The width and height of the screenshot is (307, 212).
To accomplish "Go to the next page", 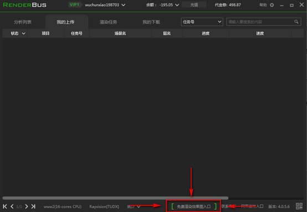I will click(27, 206).
